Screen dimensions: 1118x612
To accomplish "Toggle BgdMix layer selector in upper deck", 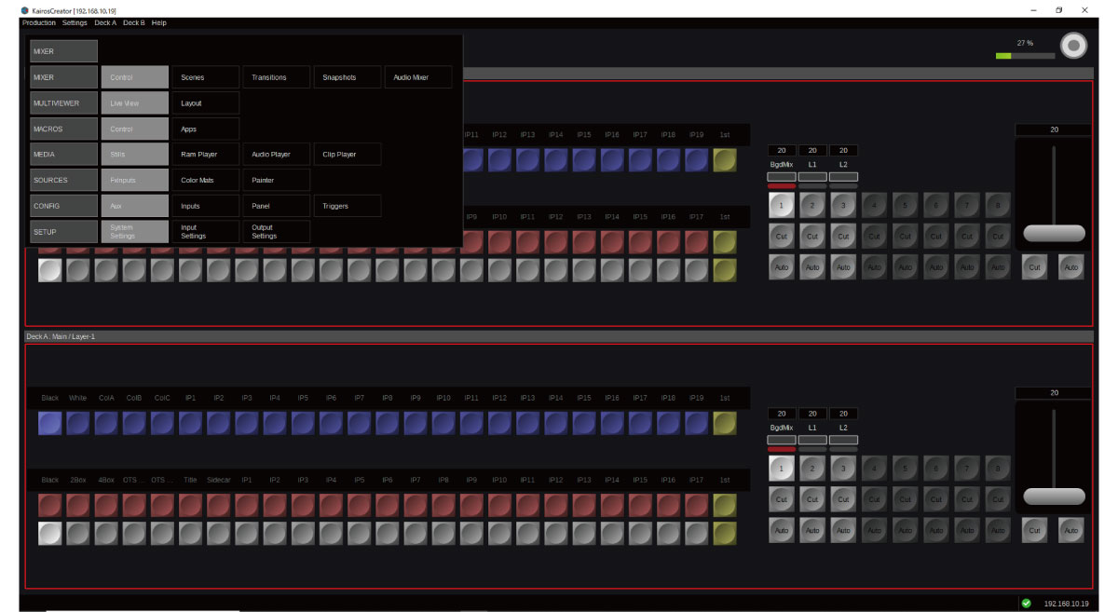I will [782, 176].
